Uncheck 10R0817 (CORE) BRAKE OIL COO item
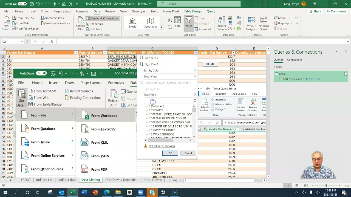Image resolution: width=351 pixels, height=197 pixels. coord(149,114)
